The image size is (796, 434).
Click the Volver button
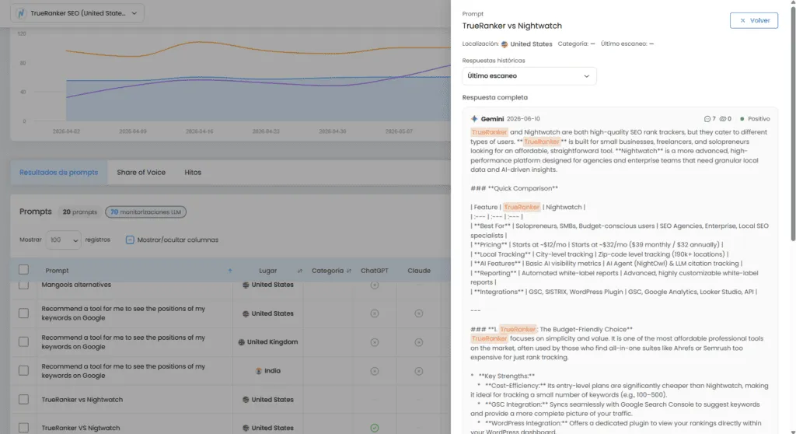754,20
